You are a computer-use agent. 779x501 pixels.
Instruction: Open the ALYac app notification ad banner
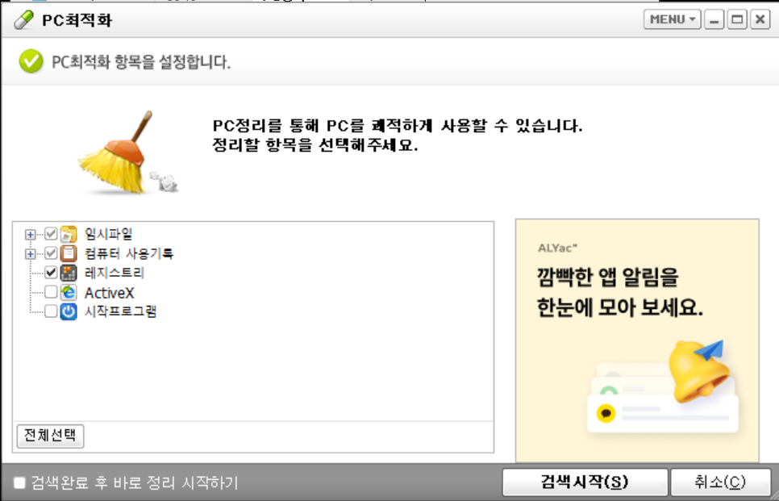(637, 340)
